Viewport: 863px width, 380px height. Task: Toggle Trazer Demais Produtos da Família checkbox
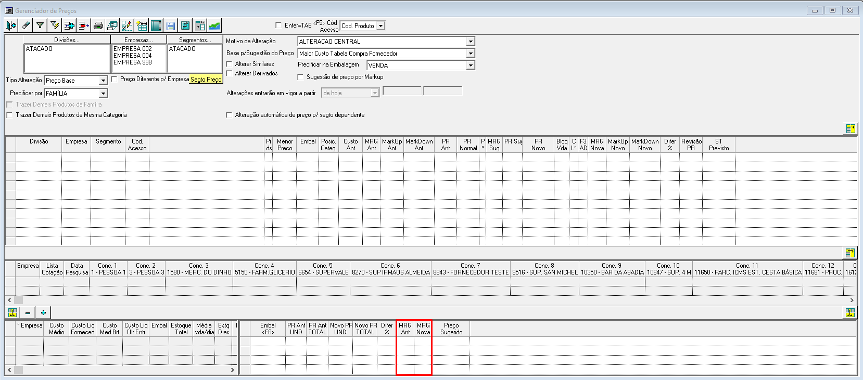point(9,104)
